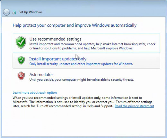Viewport: 167px width, 138px height.
Task: Open Learn more about each option
Action: (35, 92)
